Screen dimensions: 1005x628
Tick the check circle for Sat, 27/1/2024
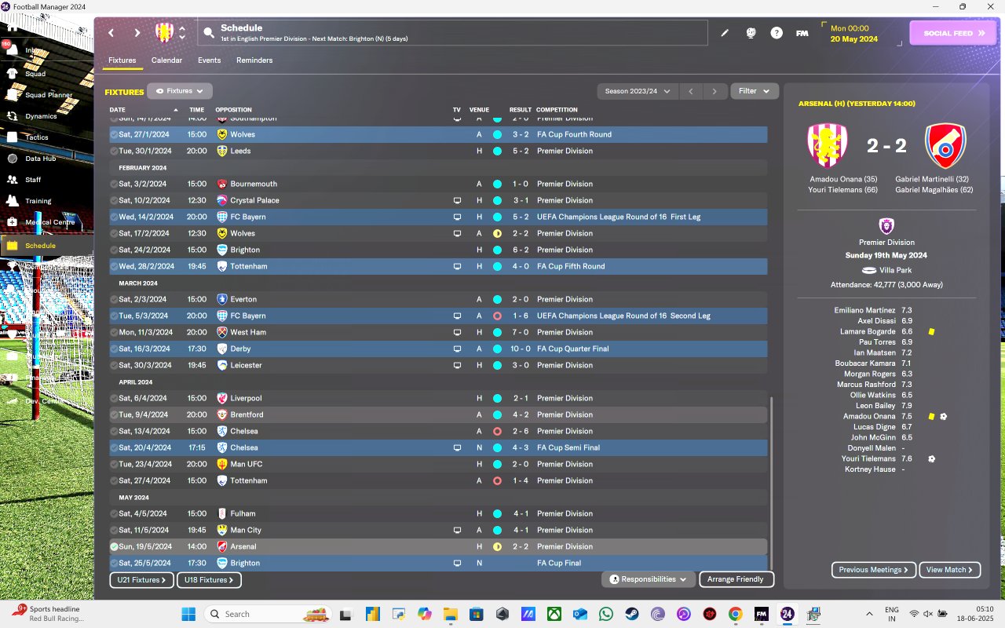pos(114,134)
